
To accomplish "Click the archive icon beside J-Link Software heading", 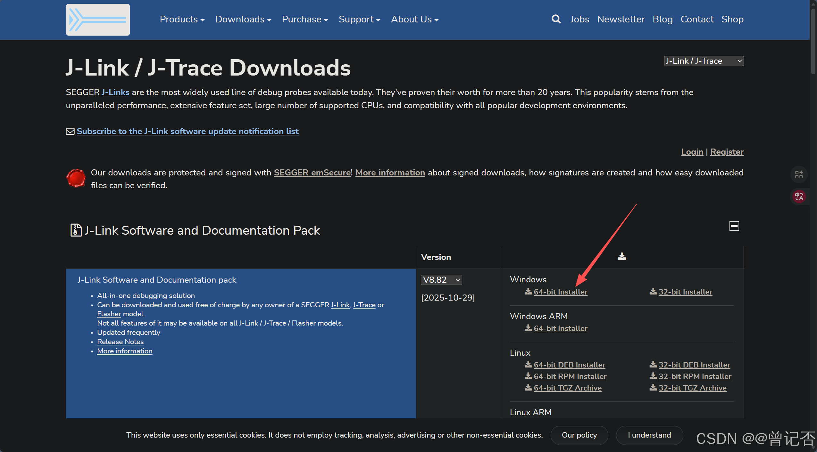I will click(x=76, y=230).
